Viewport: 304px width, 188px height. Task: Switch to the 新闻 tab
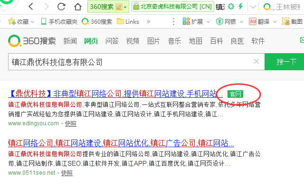click(x=70, y=41)
